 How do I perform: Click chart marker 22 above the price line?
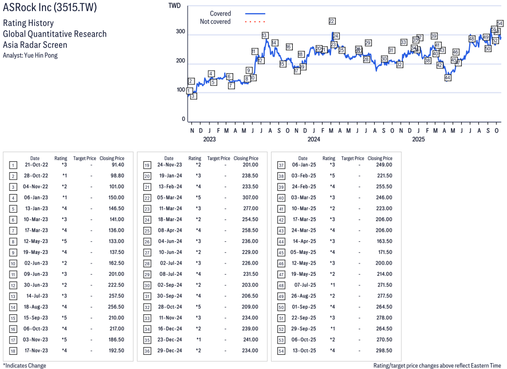pyautogui.click(x=332, y=21)
